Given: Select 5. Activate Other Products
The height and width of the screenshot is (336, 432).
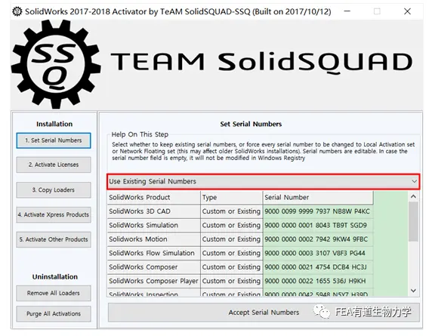Looking at the screenshot, I should click(54, 239).
